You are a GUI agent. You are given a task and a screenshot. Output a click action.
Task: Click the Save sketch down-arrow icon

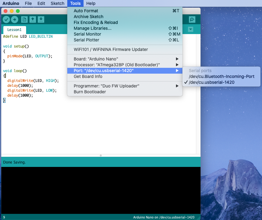41,20
